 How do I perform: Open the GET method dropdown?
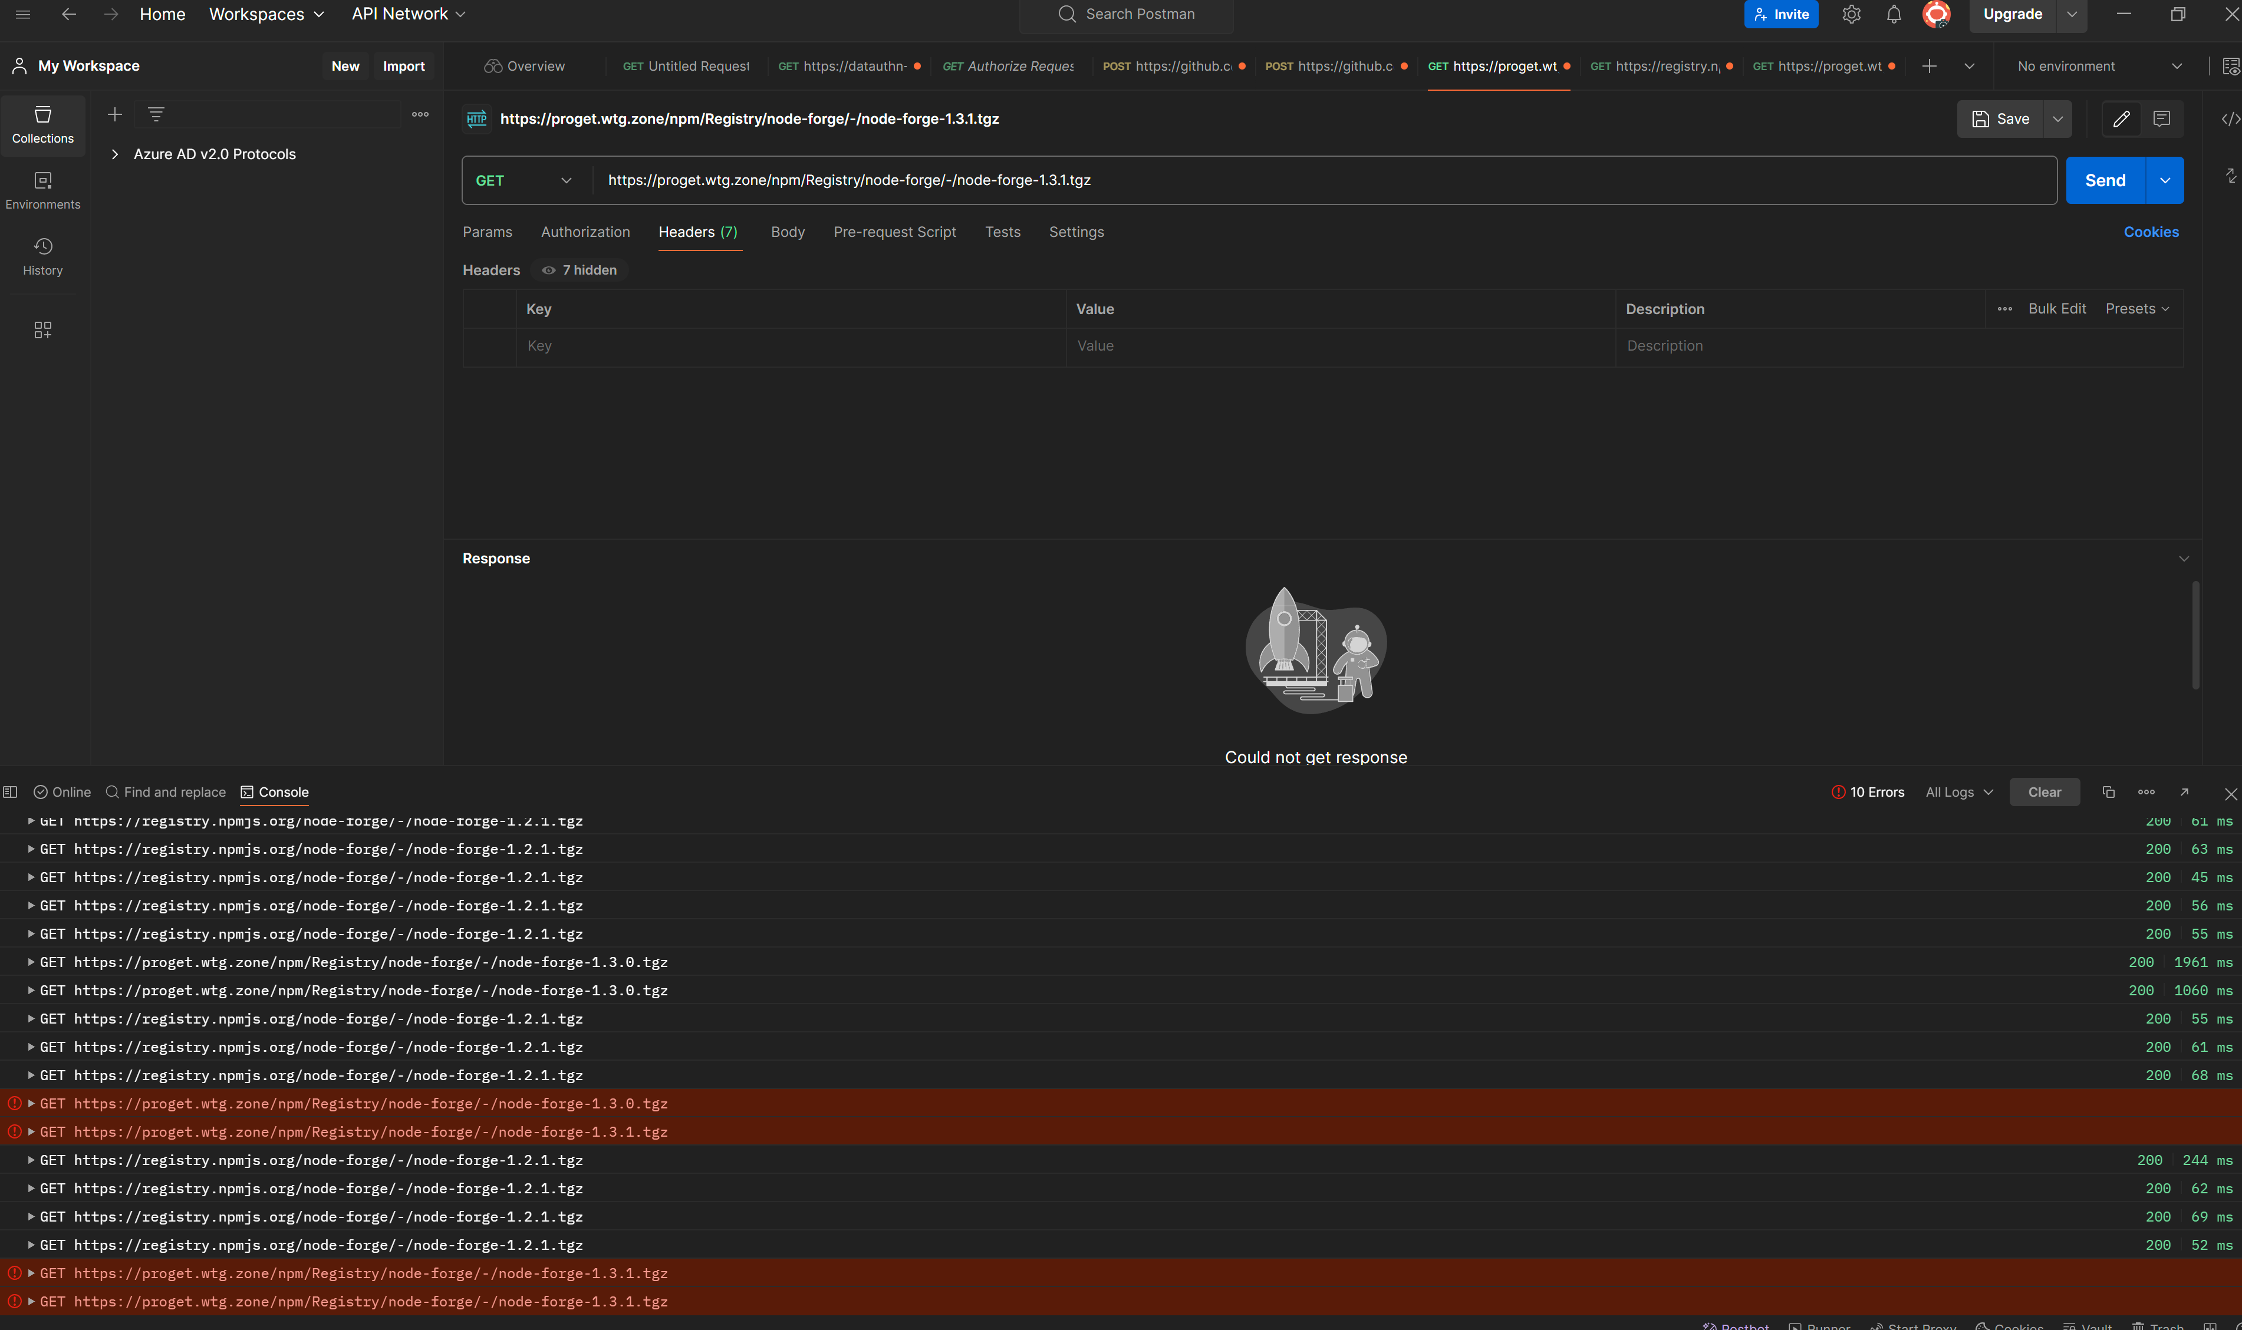pyautogui.click(x=525, y=180)
